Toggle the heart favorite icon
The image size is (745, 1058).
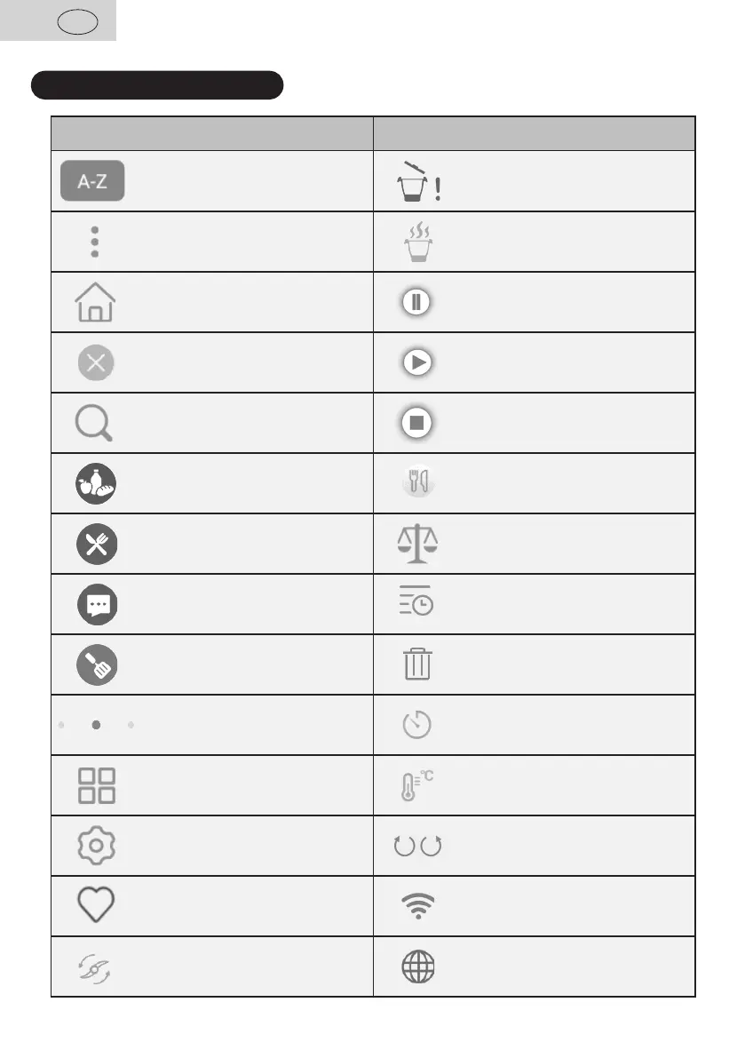96,906
